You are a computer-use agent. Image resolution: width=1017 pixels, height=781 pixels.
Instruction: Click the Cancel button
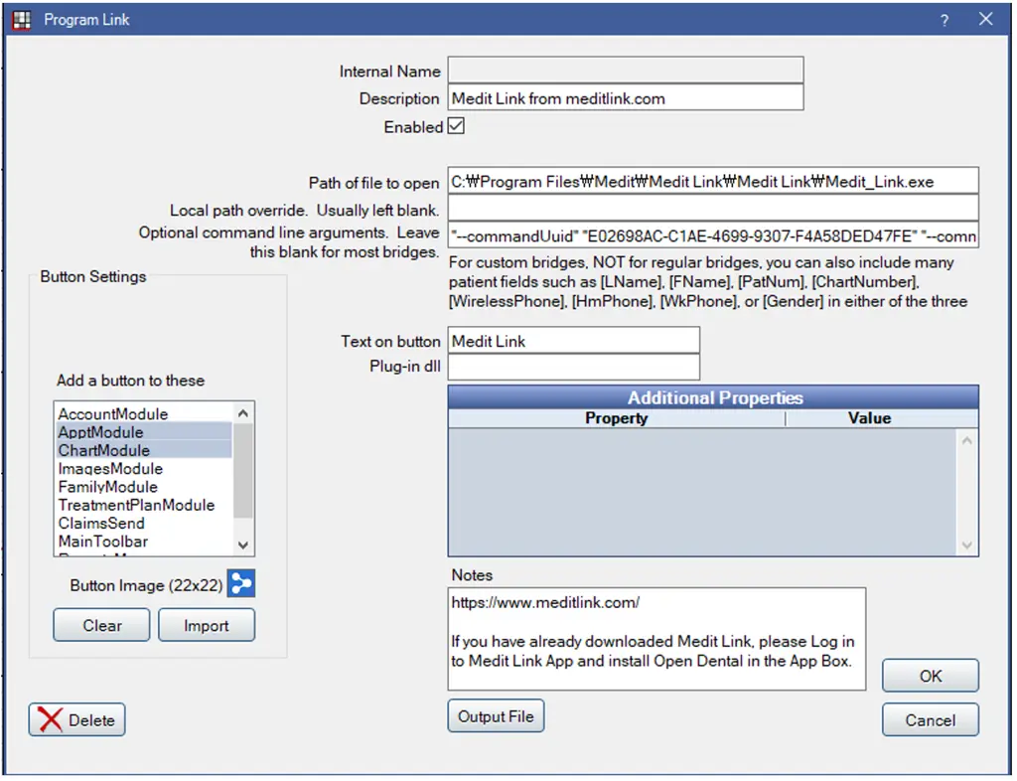point(930,719)
